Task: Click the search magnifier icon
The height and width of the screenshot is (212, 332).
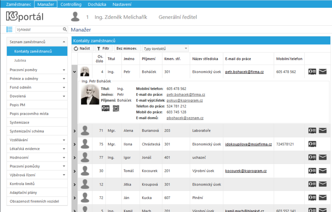Action: [65, 29]
